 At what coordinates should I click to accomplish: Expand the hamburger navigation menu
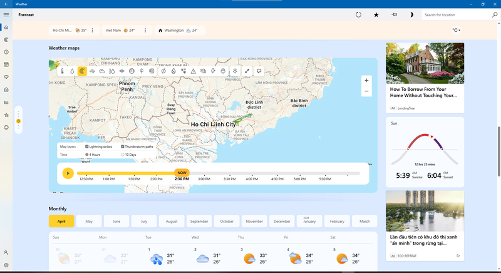(x=6, y=14)
